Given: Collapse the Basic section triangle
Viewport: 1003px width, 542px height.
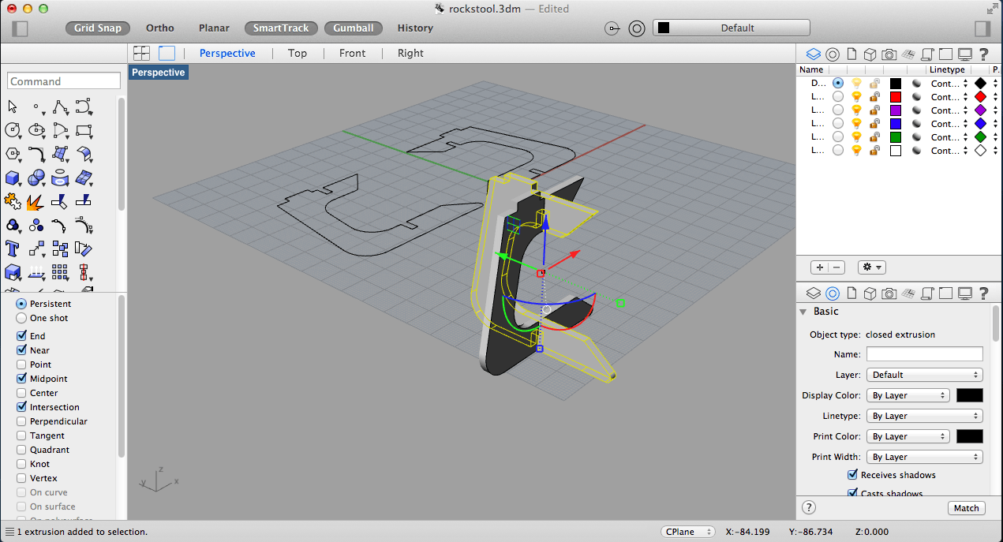Looking at the screenshot, I should [803, 312].
